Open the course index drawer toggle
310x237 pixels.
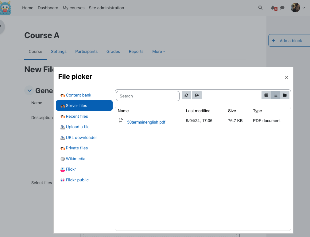pos(1,27)
